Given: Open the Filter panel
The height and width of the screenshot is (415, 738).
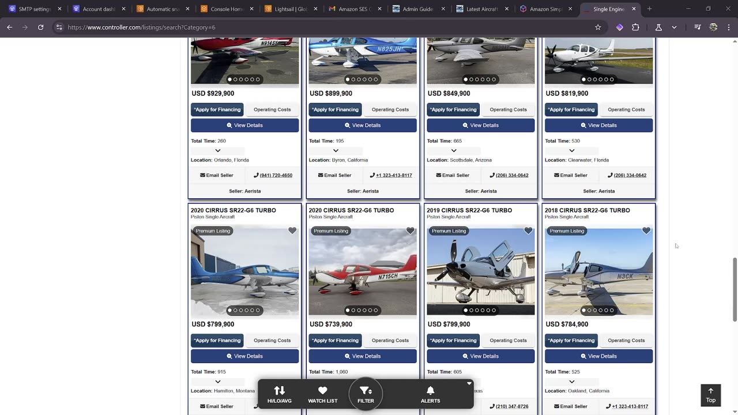Looking at the screenshot, I should (366, 394).
